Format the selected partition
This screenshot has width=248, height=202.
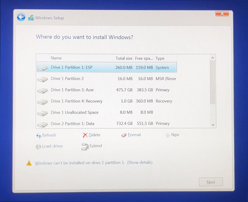tap(134, 135)
